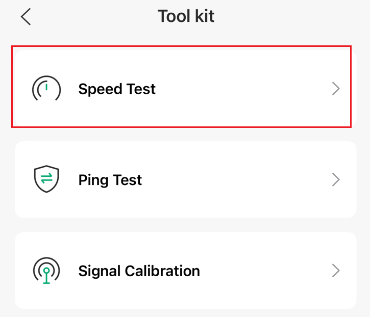
Task: Click the "Tool kit" page title
Action: pyautogui.click(x=186, y=16)
